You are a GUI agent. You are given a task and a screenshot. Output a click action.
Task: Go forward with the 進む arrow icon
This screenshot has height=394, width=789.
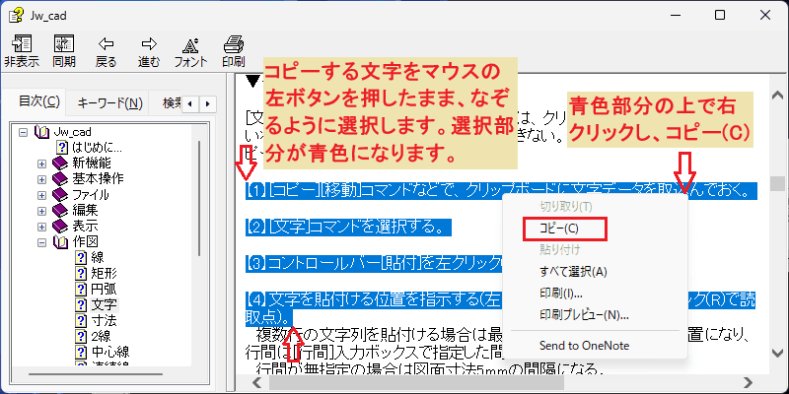pos(149,43)
